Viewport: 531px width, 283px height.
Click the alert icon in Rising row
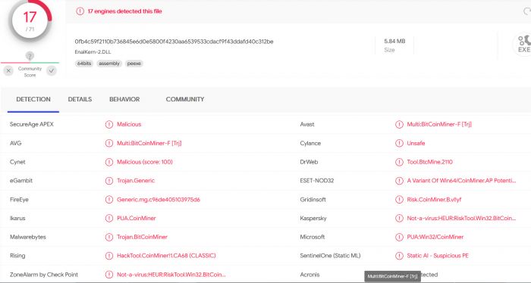[109, 256]
